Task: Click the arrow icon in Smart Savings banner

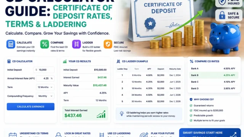Action: (233, 134)
